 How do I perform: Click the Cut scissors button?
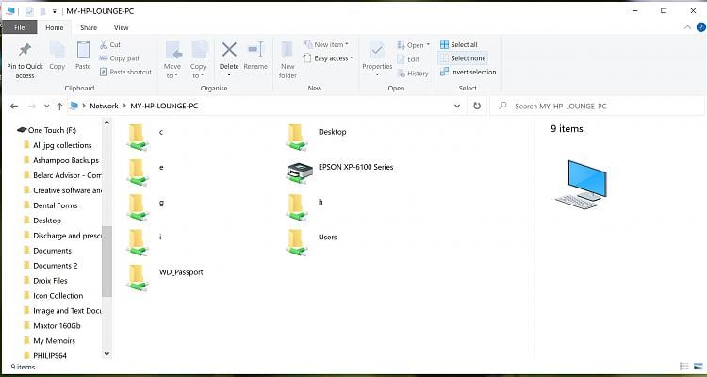coord(109,44)
